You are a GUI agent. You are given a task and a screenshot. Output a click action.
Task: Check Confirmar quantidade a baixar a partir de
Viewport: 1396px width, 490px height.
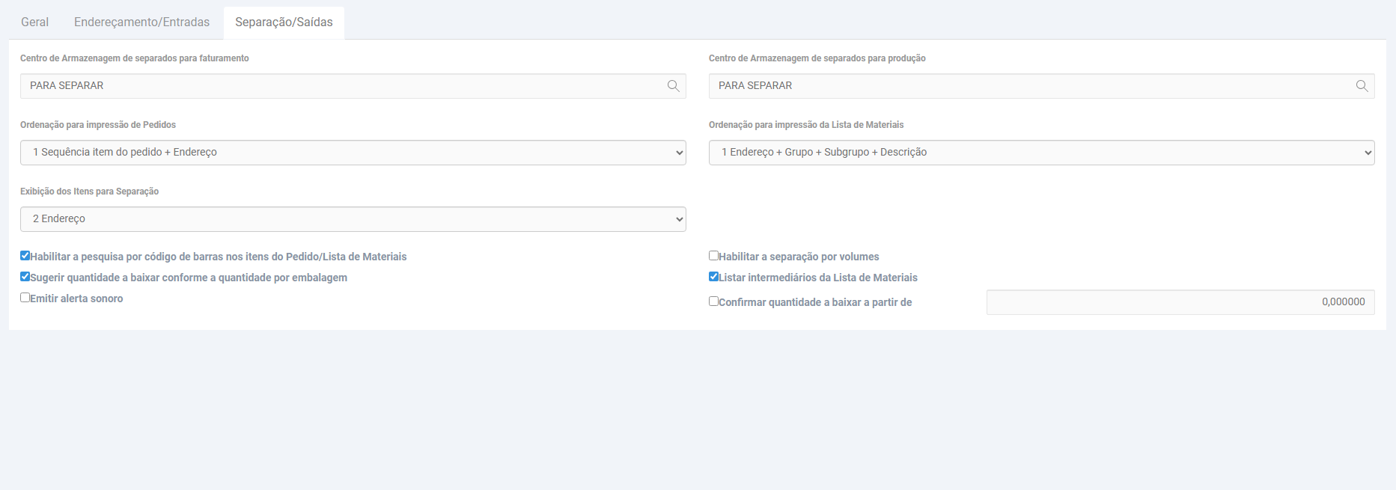[x=714, y=301]
